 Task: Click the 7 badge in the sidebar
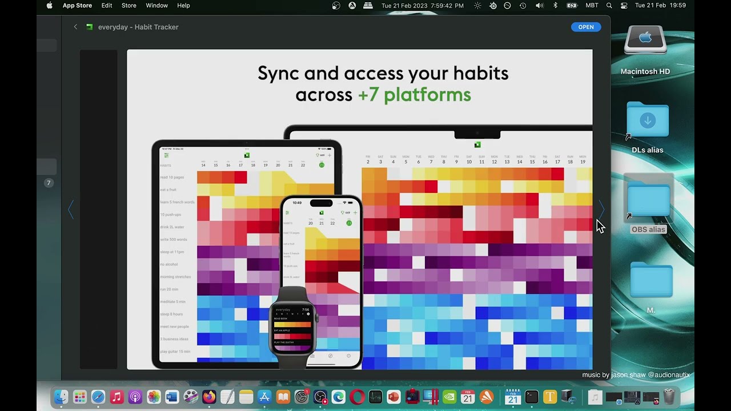coord(49,183)
